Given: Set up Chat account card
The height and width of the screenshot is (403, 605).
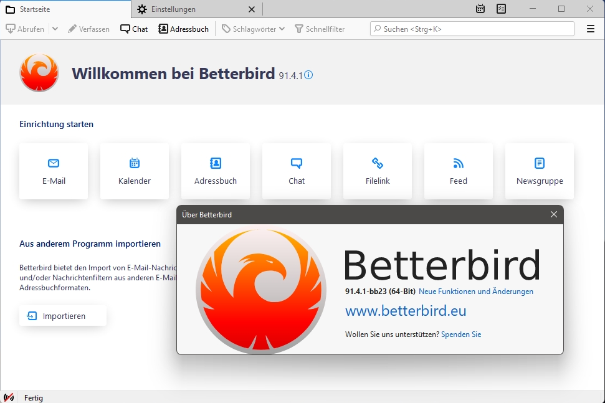Looking at the screenshot, I should click(297, 171).
